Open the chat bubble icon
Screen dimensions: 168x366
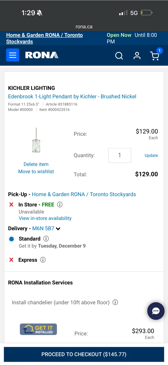coord(156,311)
